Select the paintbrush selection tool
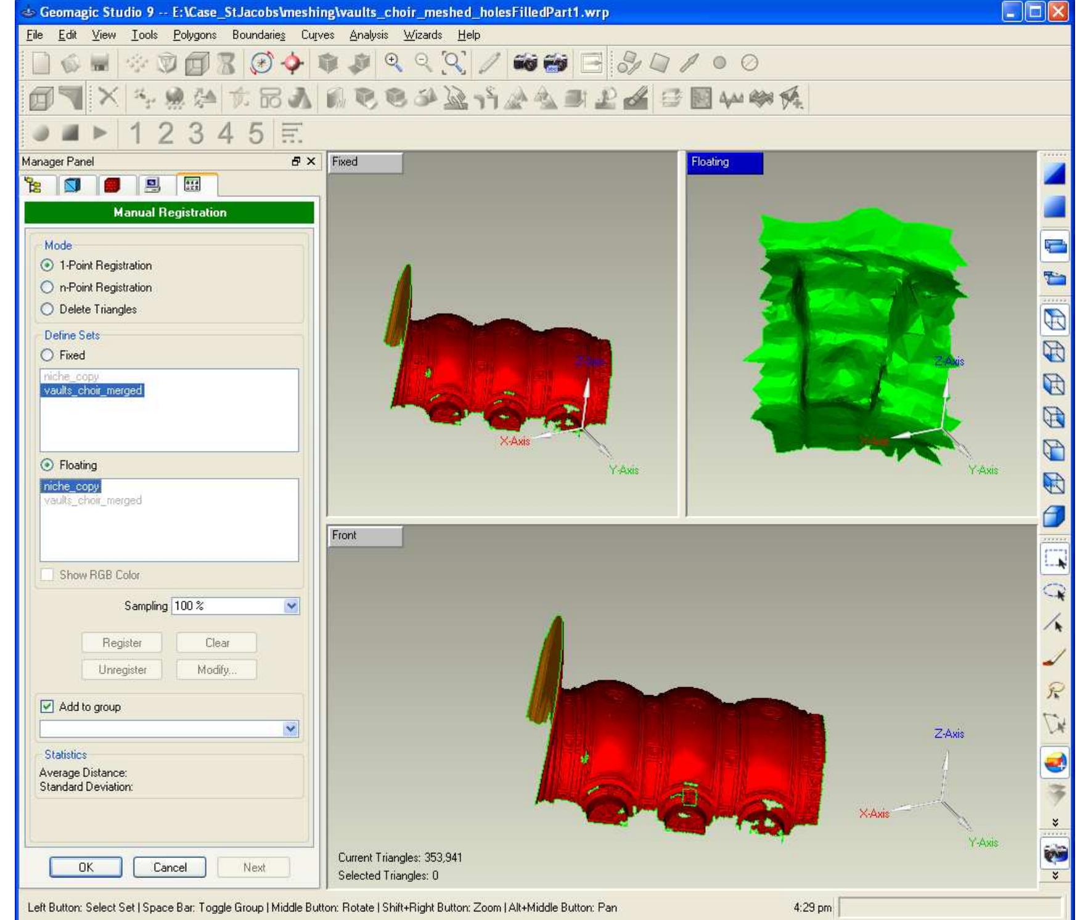The height and width of the screenshot is (920, 1080). pyautogui.click(x=1055, y=657)
